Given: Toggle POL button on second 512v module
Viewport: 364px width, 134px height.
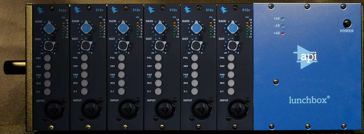Looking at the screenshot, I should click(x=84, y=58).
